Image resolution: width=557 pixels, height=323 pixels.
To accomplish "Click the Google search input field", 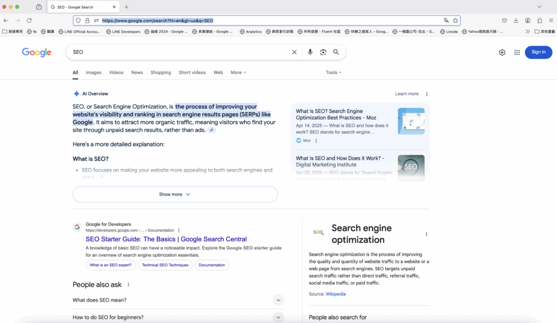I will 181,52.
